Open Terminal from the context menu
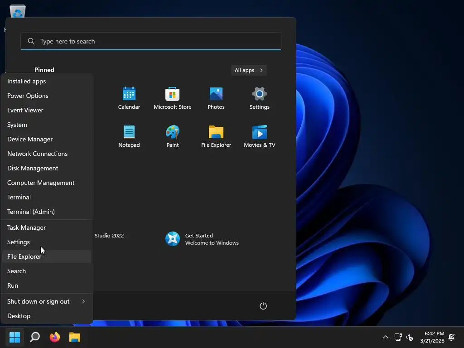Image resolution: width=464 pixels, height=348 pixels. tap(47, 197)
